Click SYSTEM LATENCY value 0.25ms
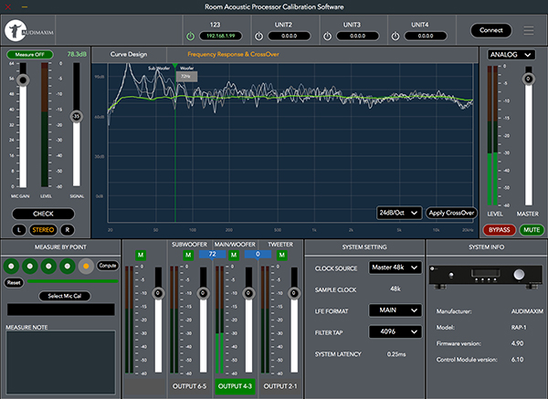The height and width of the screenshot is (399, 548). (x=396, y=354)
